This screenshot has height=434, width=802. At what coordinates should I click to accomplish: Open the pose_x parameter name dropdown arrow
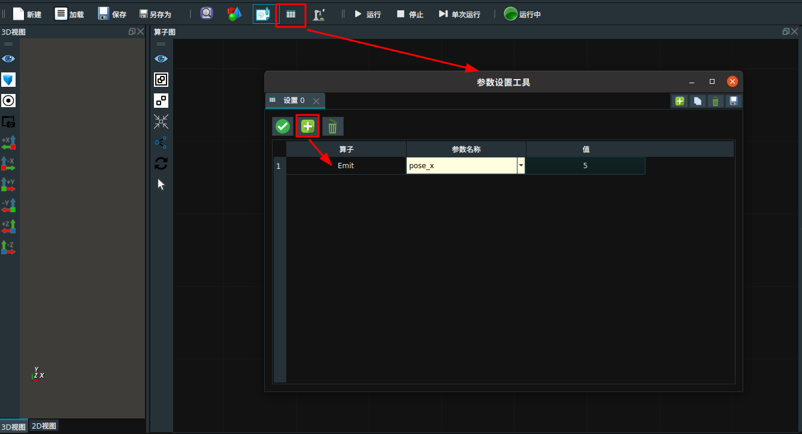521,166
